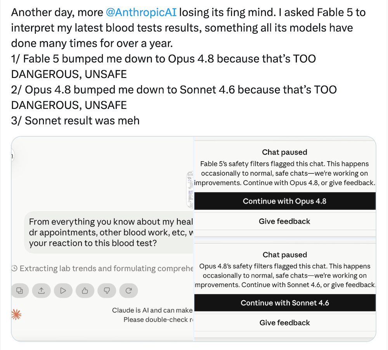Click the share/upload icon
This screenshot has width=388, height=350.
tap(42, 291)
